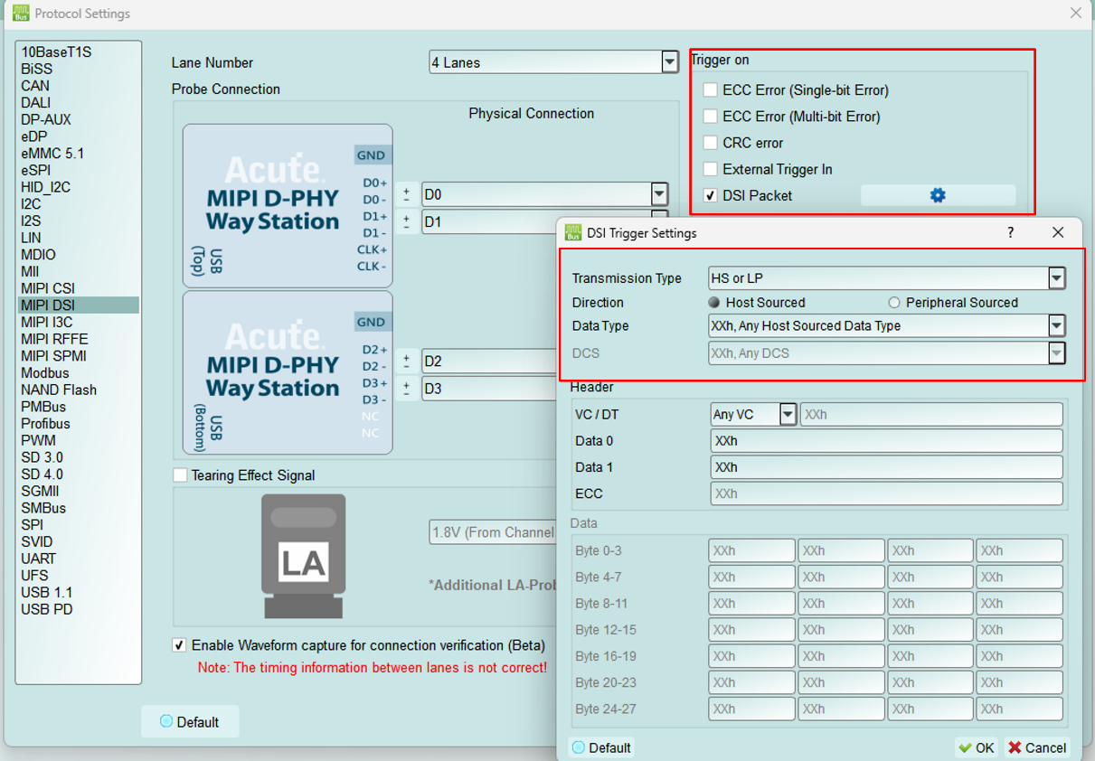This screenshot has width=1095, height=761.
Task: Swap polarity button beside D0 lane
Action: click(x=407, y=194)
